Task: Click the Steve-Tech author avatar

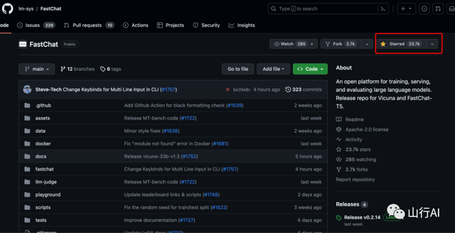Action: click(27, 90)
